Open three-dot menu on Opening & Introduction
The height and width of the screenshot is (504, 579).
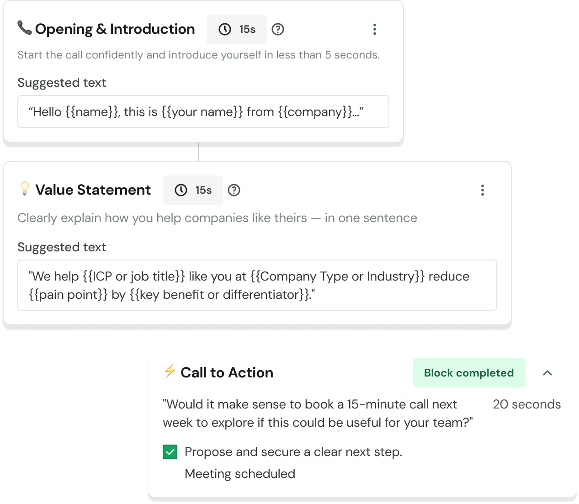[x=375, y=29]
